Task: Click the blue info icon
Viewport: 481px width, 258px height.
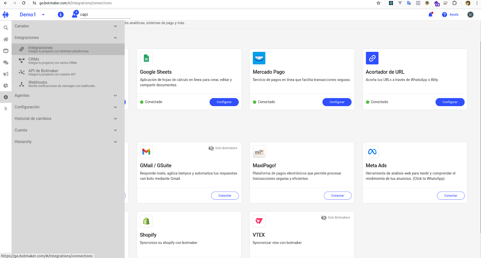Action: (61, 14)
